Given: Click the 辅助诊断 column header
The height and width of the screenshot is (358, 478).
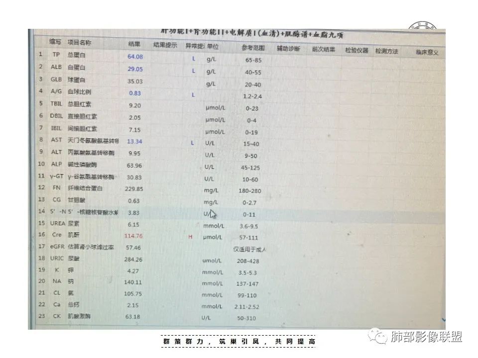Looking at the screenshot, I should pos(288,49).
